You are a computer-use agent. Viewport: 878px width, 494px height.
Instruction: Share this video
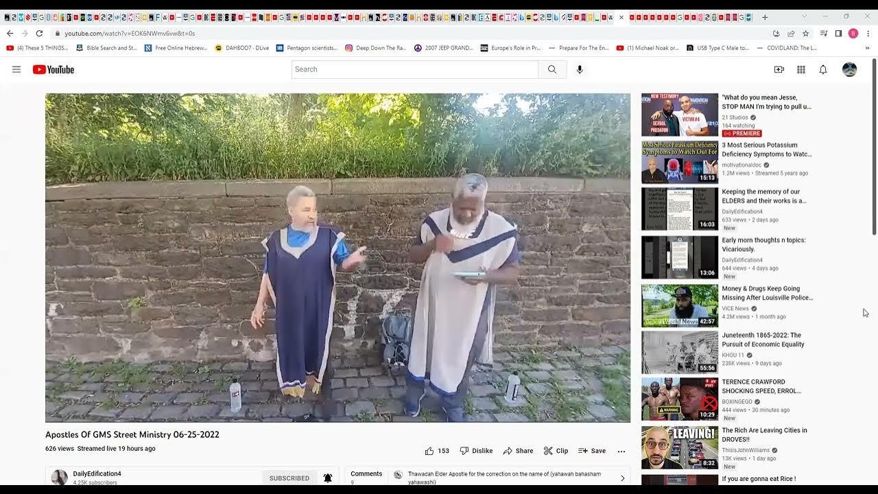pyautogui.click(x=518, y=451)
